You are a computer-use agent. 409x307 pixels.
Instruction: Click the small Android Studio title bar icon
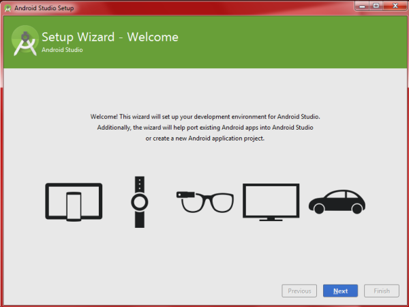(x=7, y=8)
